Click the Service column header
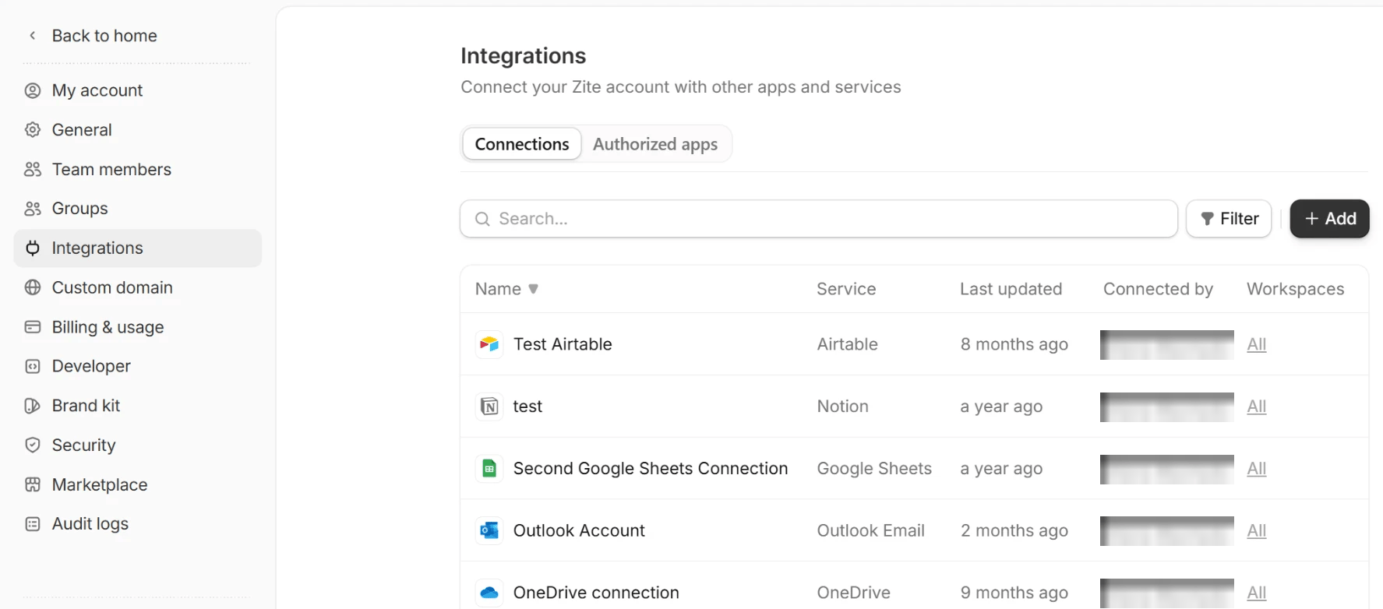Viewport: 1383px width, 609px height. tap(846, 289)
